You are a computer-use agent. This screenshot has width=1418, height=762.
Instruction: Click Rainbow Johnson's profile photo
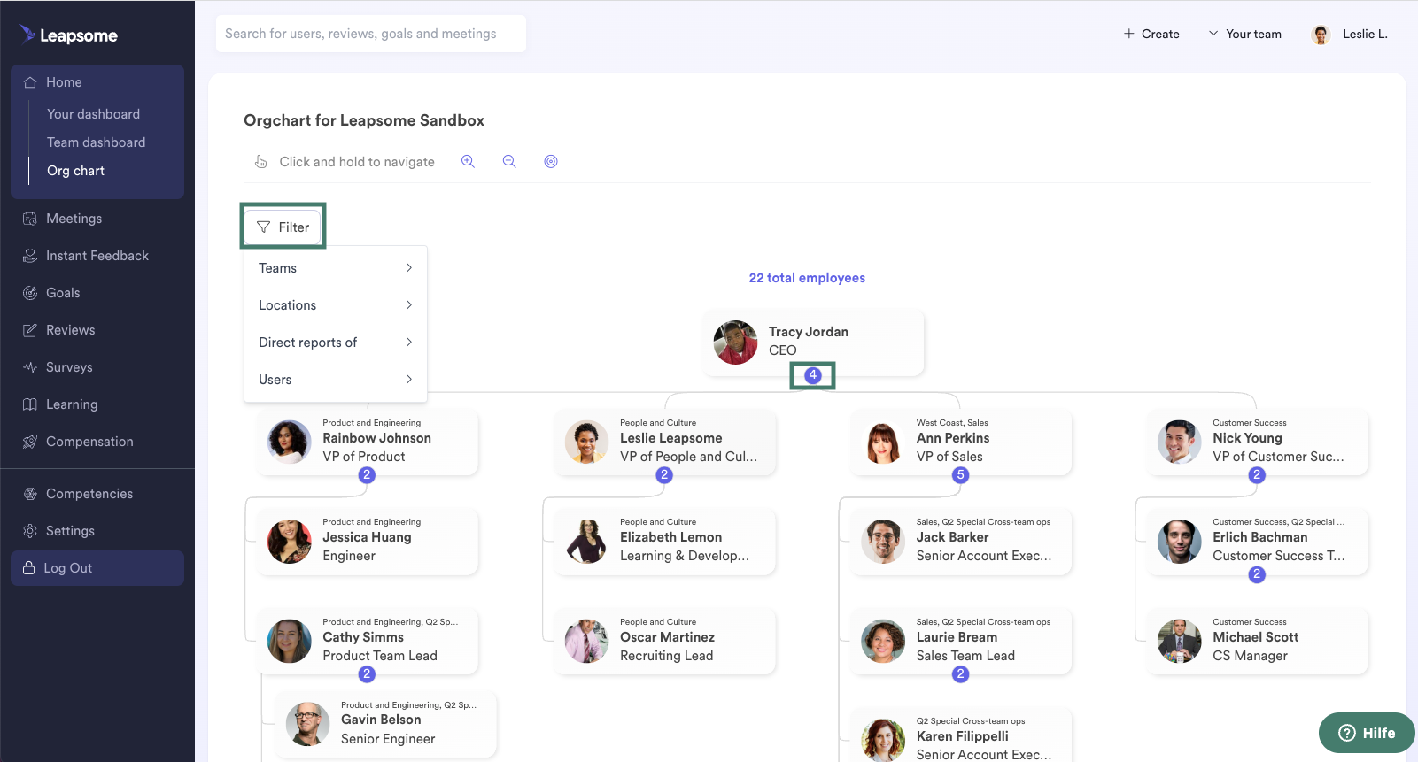290,443
